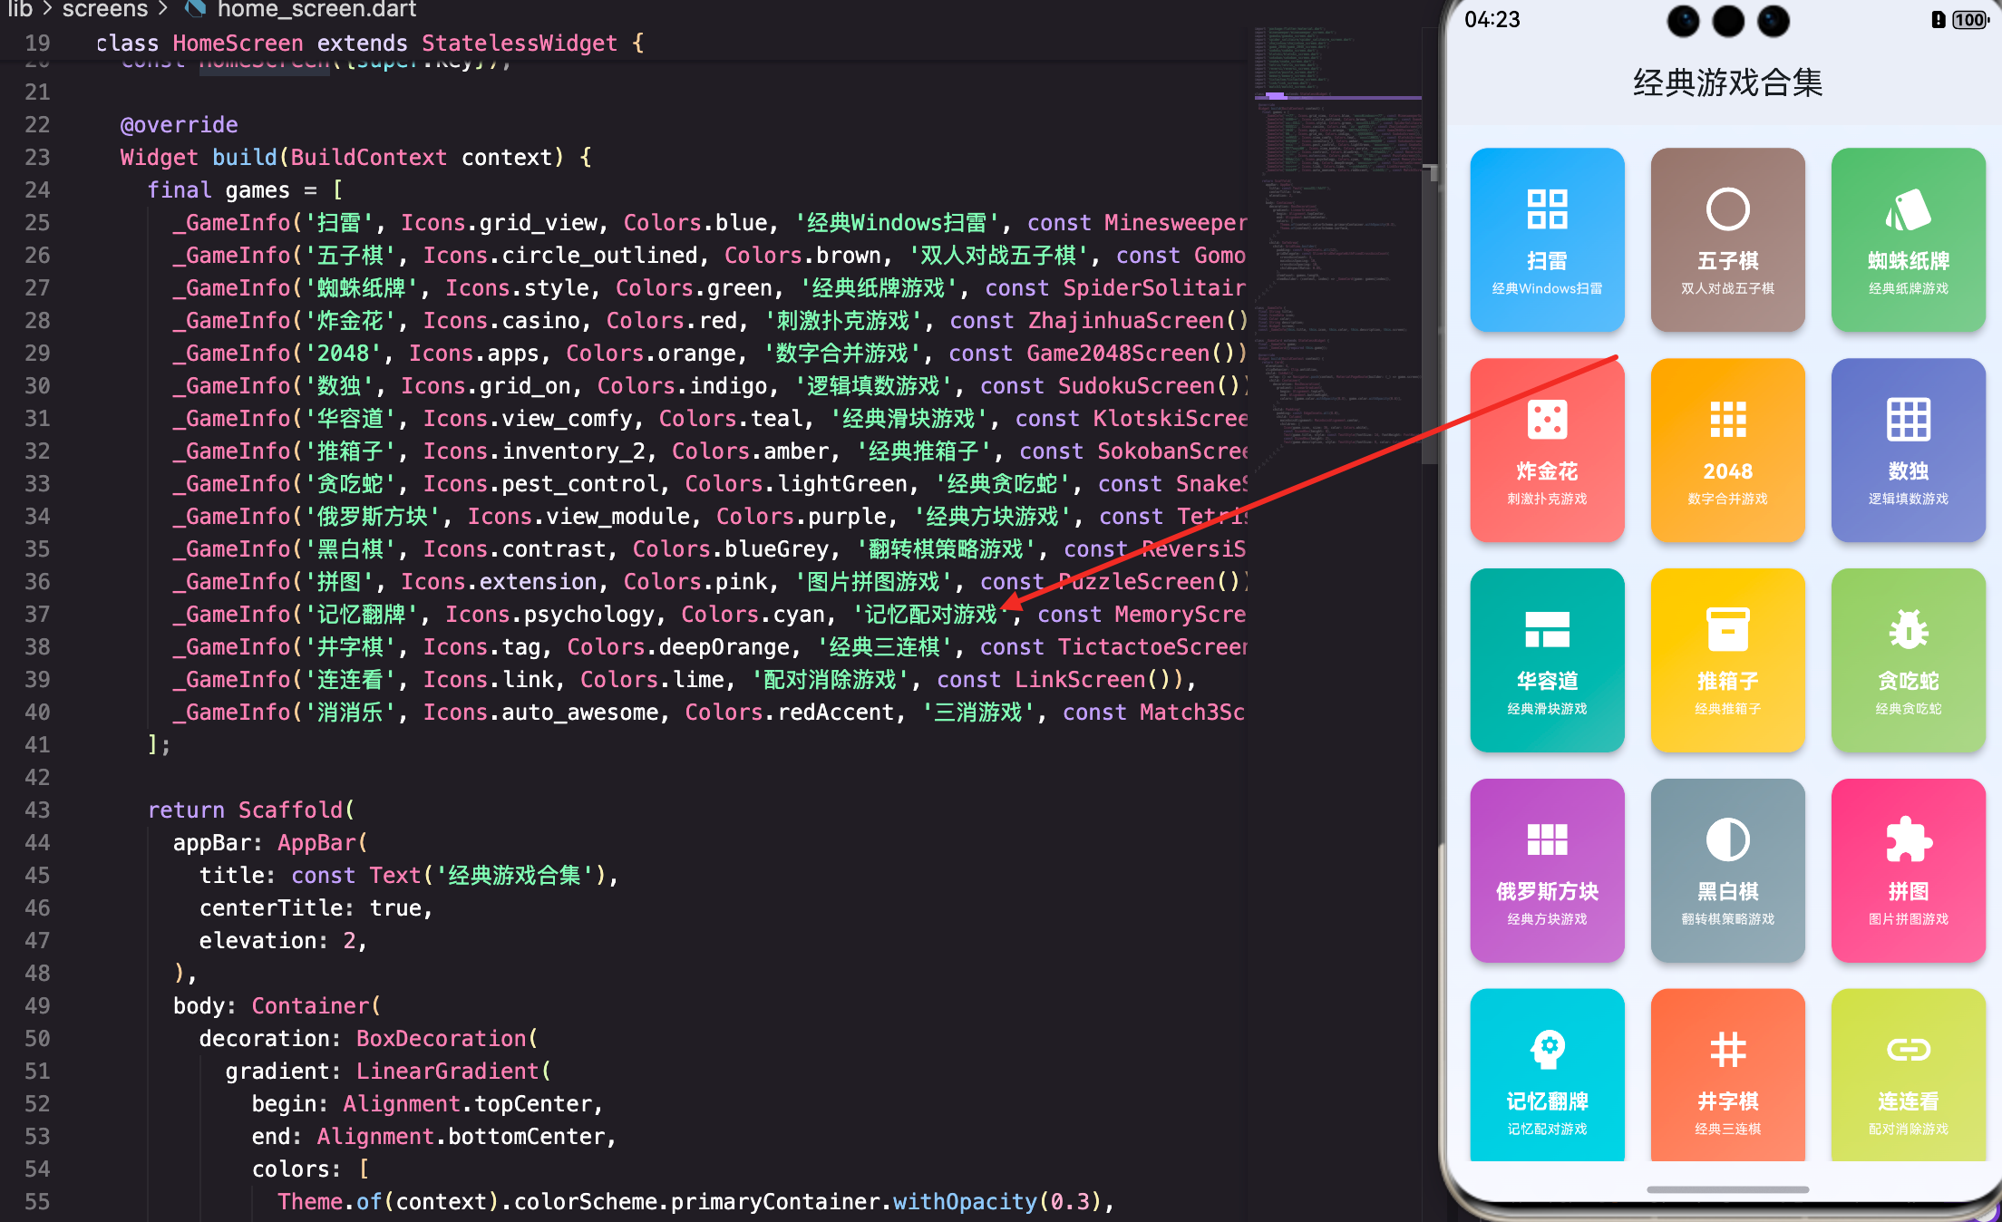Click the screens breadcrumb folder
Screen dimensions: 2002x1222
(104, 10)
